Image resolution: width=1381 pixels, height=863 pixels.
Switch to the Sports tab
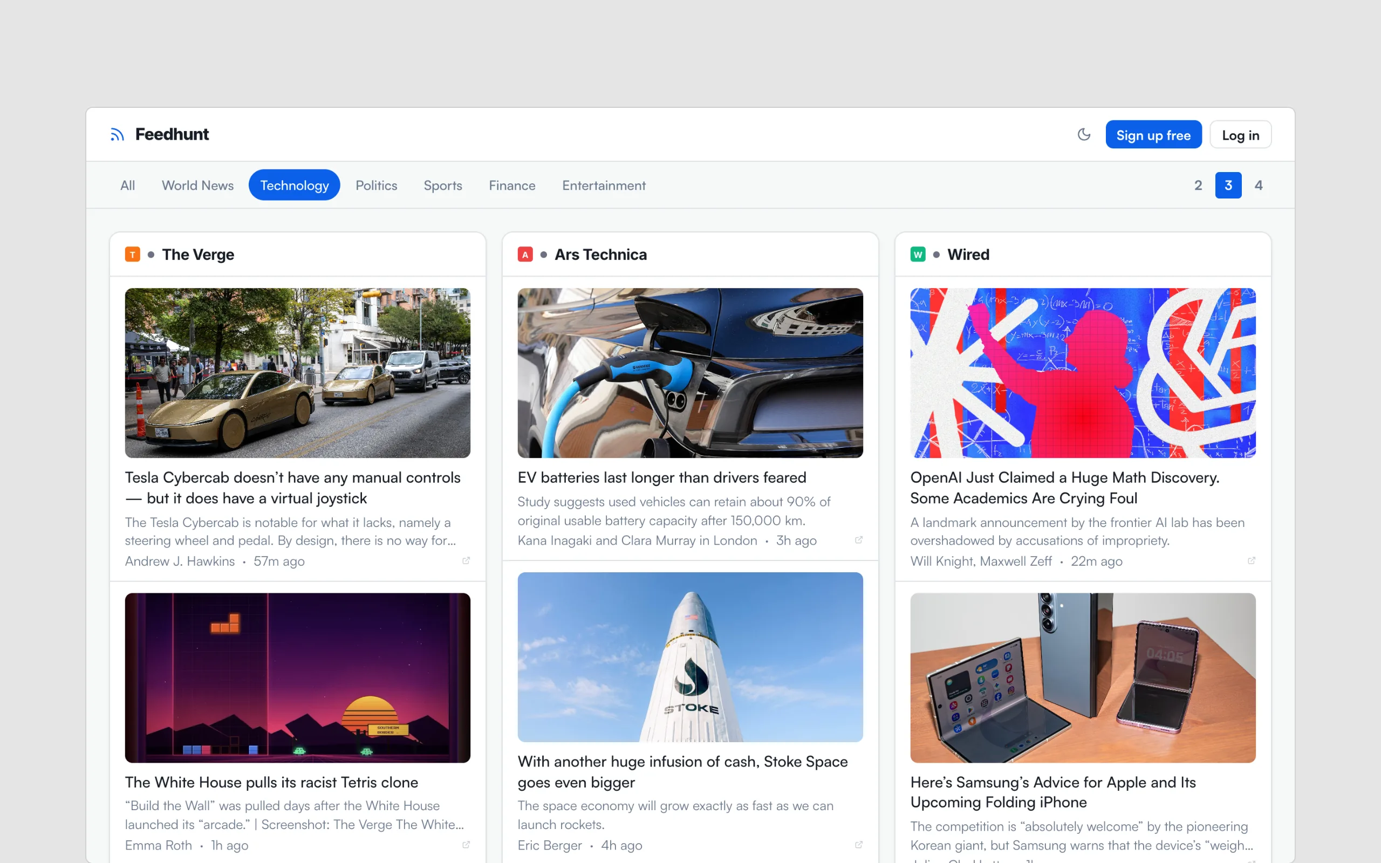click(x=443, y=186)
